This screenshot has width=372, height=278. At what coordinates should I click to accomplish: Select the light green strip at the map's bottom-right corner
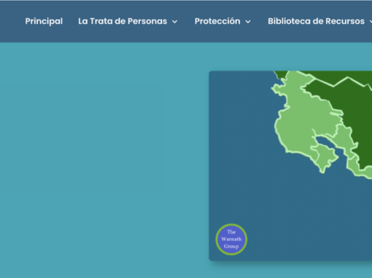coord(359,167)
